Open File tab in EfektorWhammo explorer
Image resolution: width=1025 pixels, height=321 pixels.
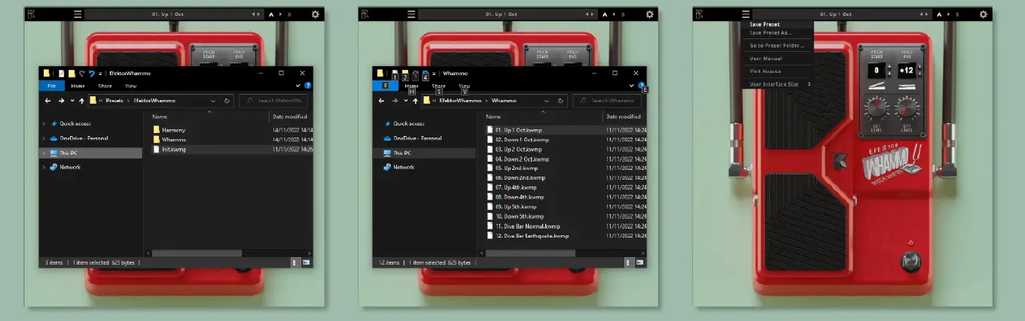51,86
